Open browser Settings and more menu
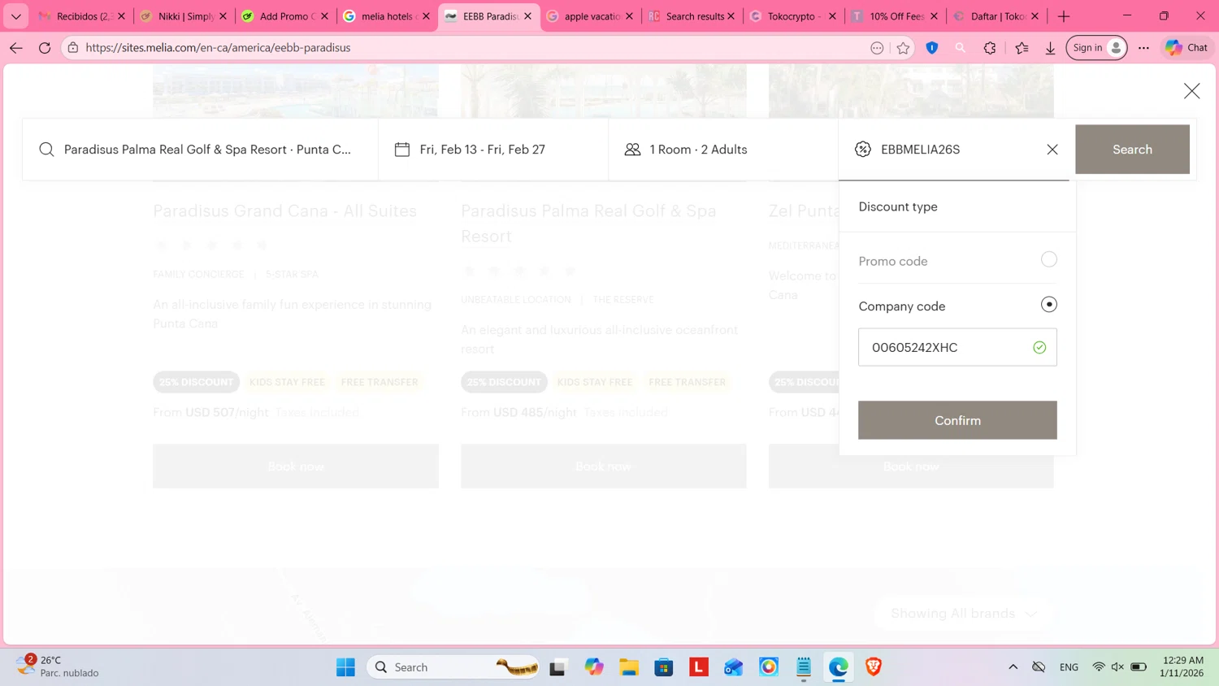1219x686 pixels. tap(1143, 48)
